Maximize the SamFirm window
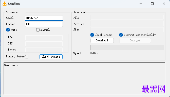Image resolution: width=170 pixels, height=97 pixels. [x=152, y=4]
